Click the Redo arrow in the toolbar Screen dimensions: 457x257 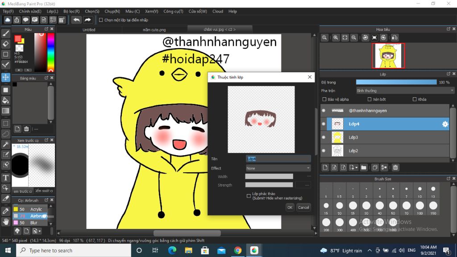87,20
